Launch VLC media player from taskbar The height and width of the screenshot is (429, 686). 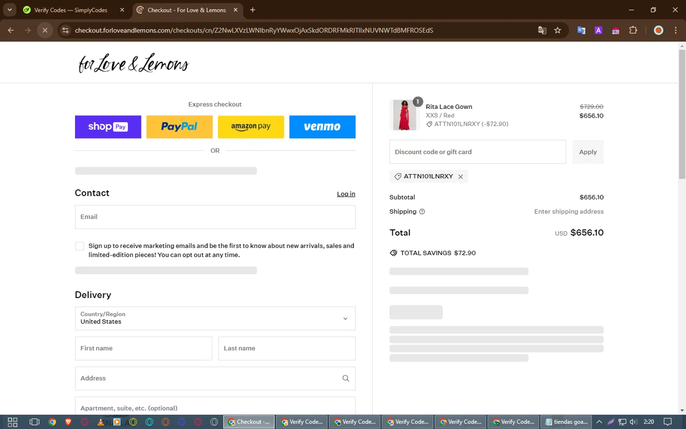pyautogui.click(x=101, y=422)
